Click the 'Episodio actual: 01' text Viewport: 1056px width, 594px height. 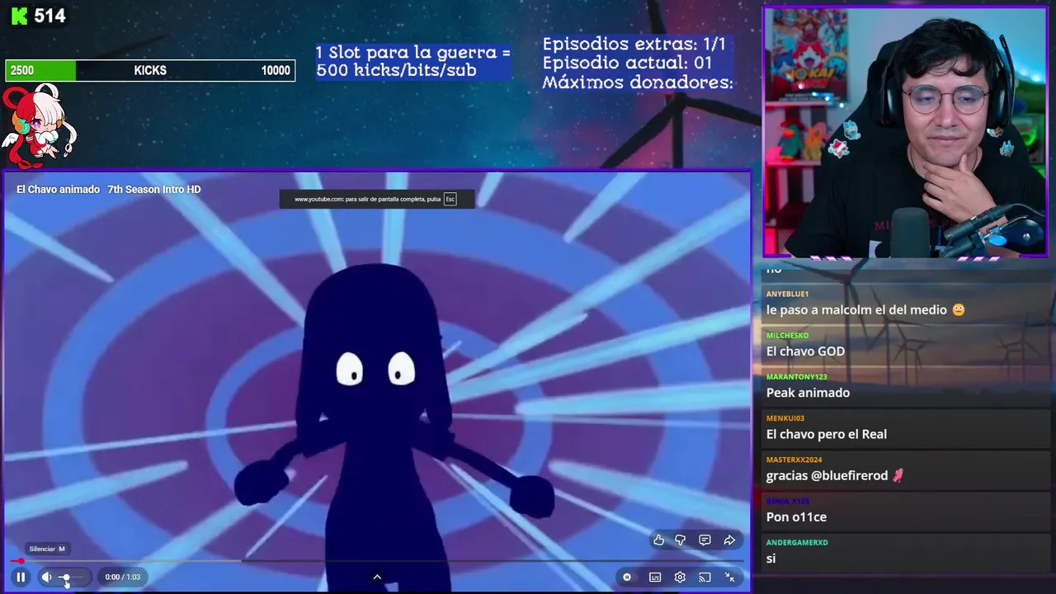pyautogui.click(x=627, y=63)
